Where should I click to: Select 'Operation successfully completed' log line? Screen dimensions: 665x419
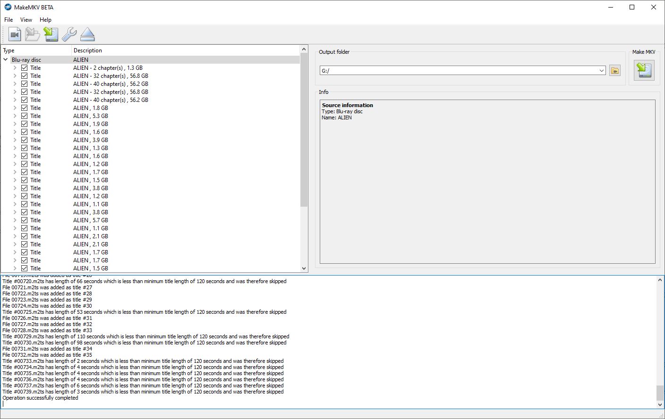click(x=41, y=398)
